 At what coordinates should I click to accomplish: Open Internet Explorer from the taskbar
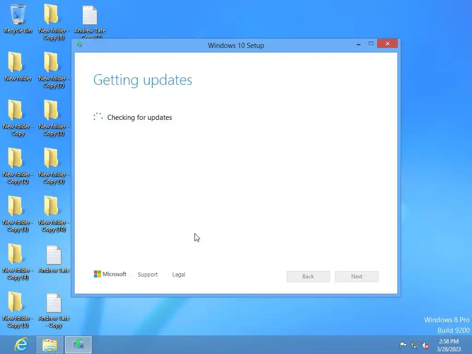click(21, 345)
